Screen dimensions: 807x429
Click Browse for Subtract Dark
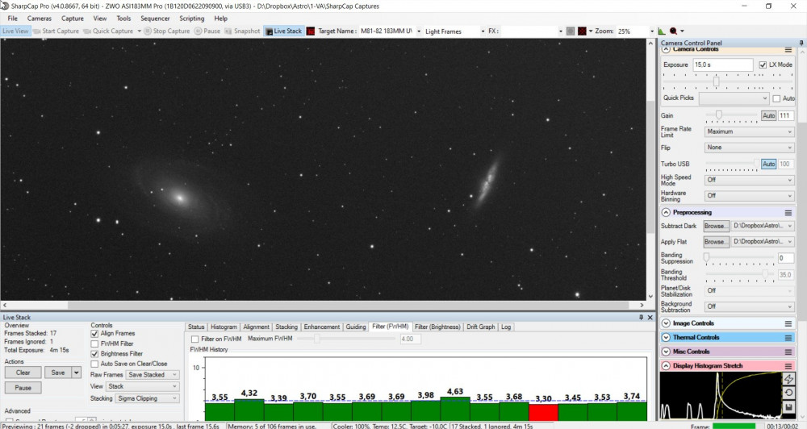point(717,226)
